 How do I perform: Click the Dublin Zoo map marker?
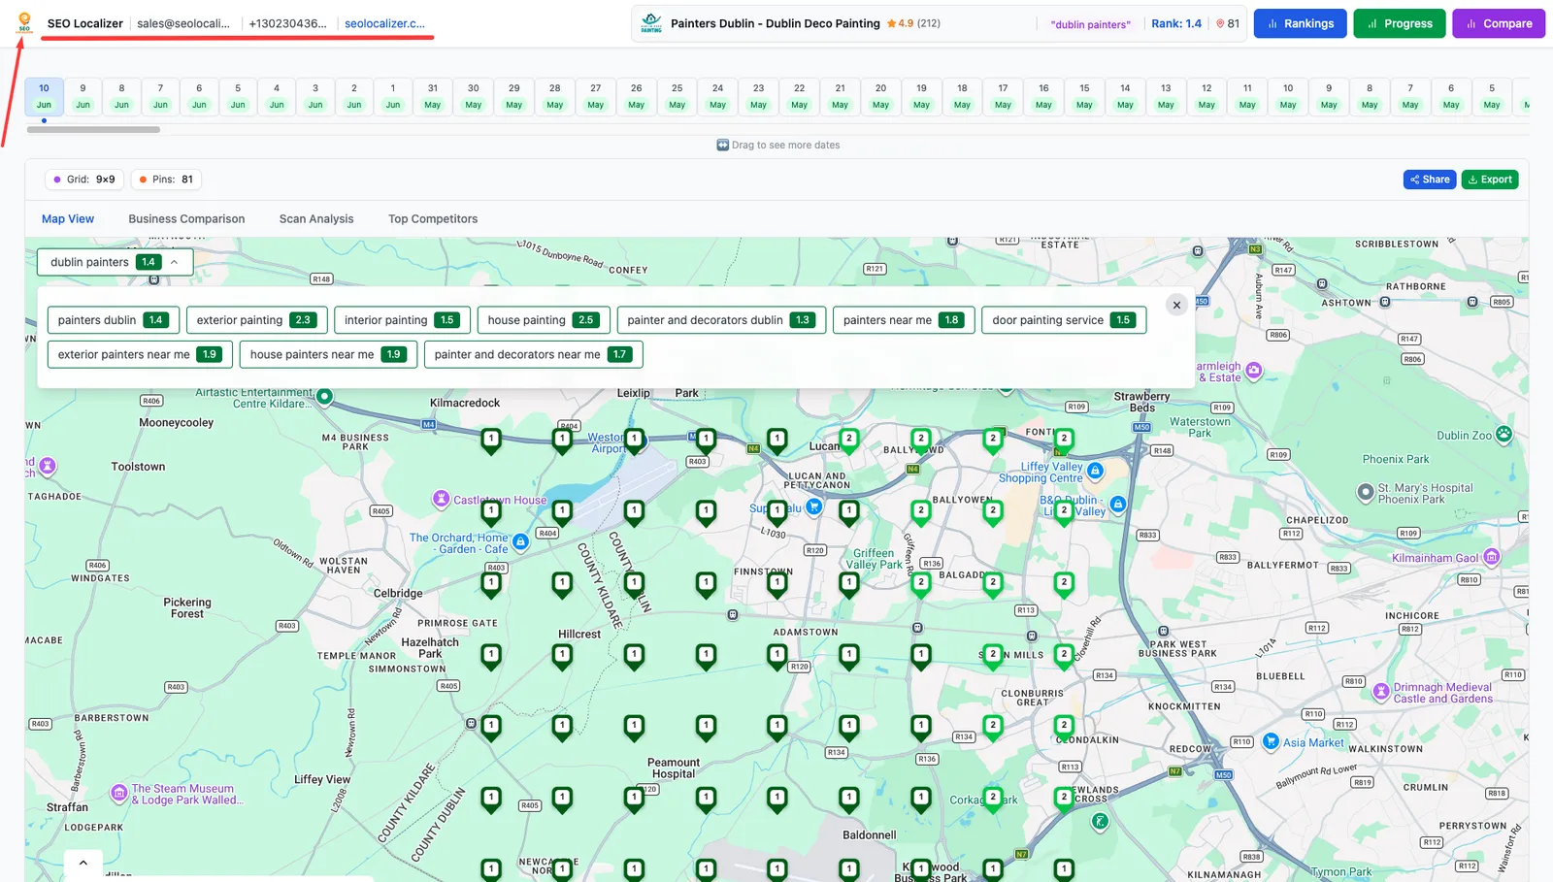point(1503,434)
